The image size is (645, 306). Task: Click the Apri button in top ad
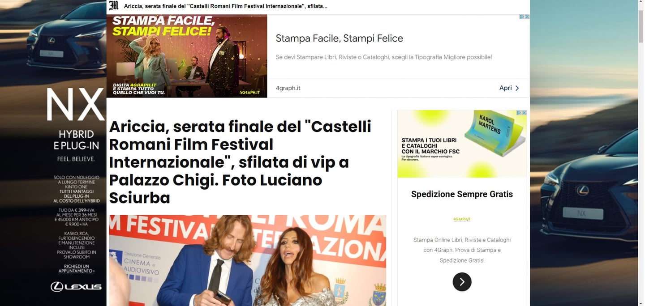point(509,88)
